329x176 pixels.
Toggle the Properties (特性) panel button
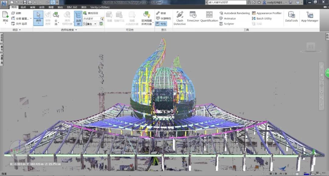pyautogui.click(x=161, y=24)
